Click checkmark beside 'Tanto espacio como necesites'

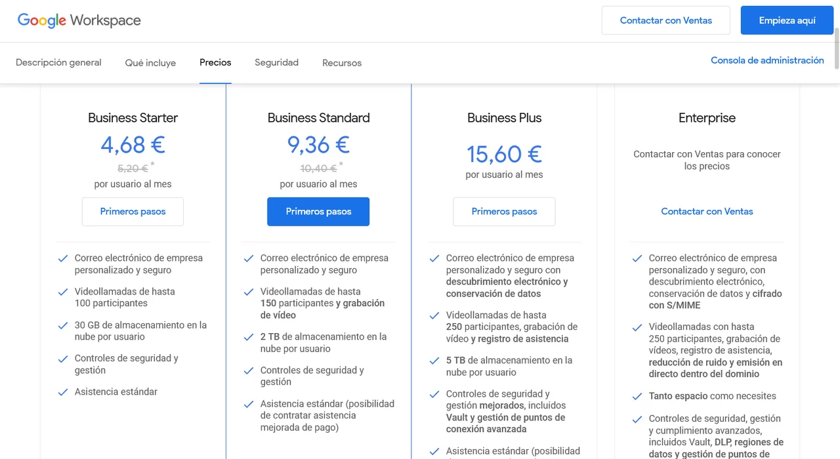[637, 397]
